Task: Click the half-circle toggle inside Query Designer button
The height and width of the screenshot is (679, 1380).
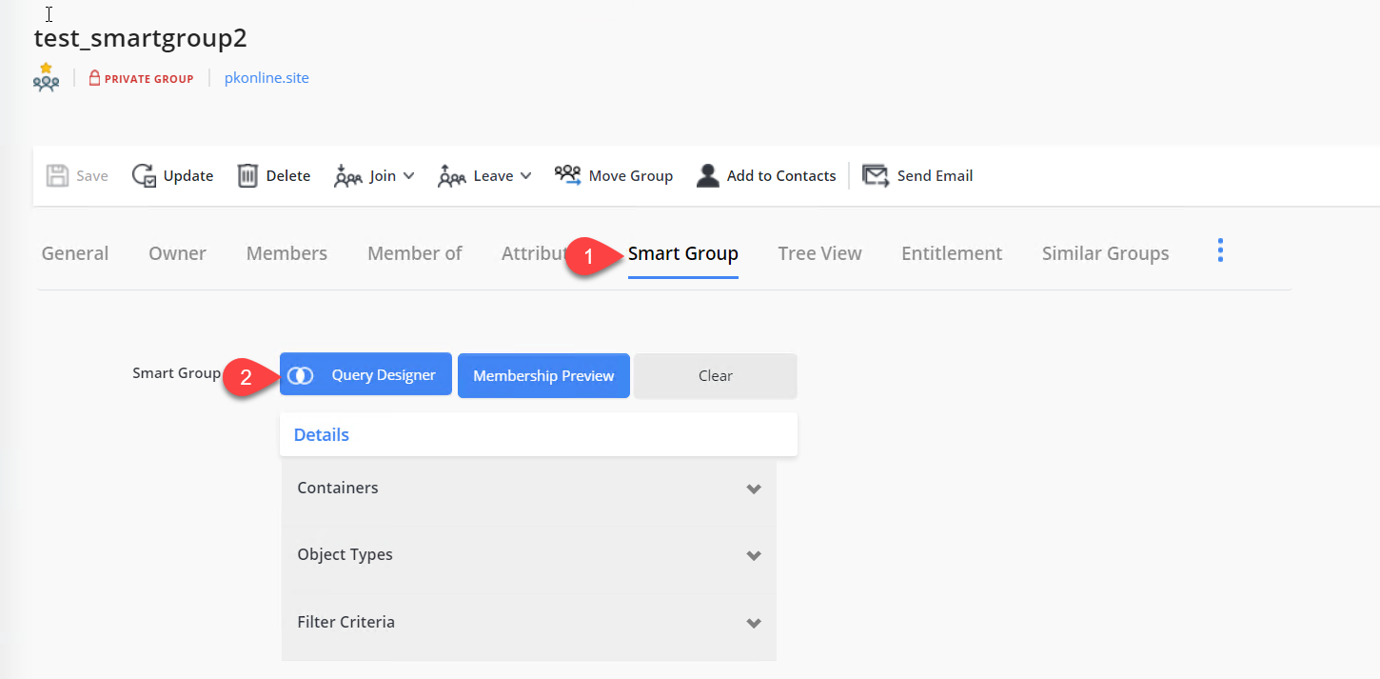Action: (301, 374)
